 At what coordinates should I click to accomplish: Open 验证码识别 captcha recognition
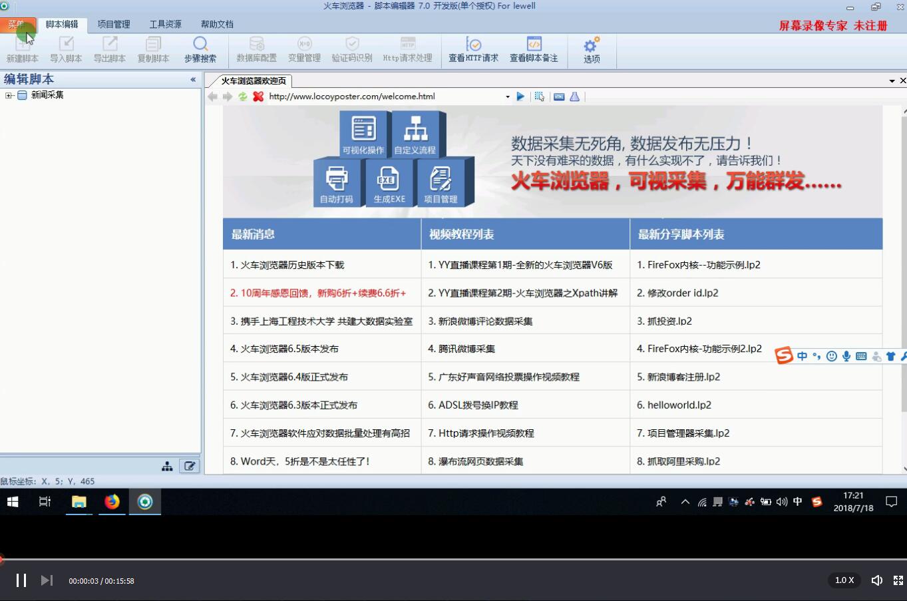click(352, 50)
